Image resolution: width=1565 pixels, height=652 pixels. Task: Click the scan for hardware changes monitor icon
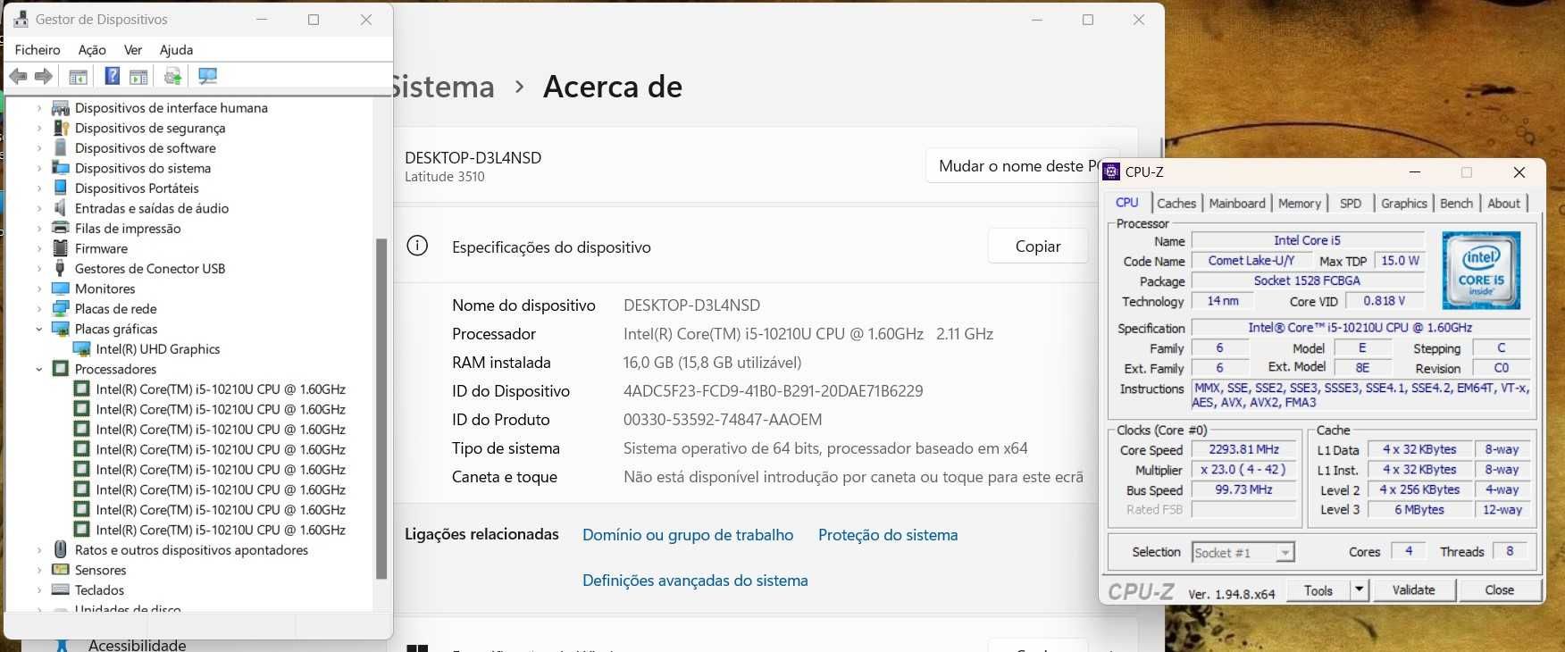tap(208, 76)
